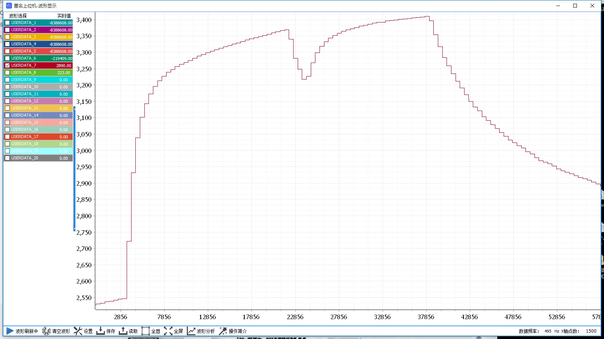This screenshot has width=604, height=339.
Task: Open 设置 settings from the toolbar
Action: pyautogui.click(x=83, y=331)
